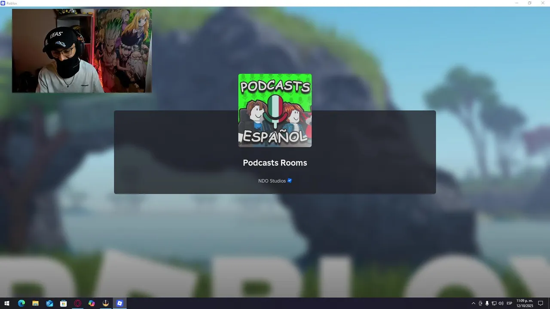The width and height of the screenshot is (550, 309).
Task: Click the microphone tray icon
Action: click(x=487, y=303)
